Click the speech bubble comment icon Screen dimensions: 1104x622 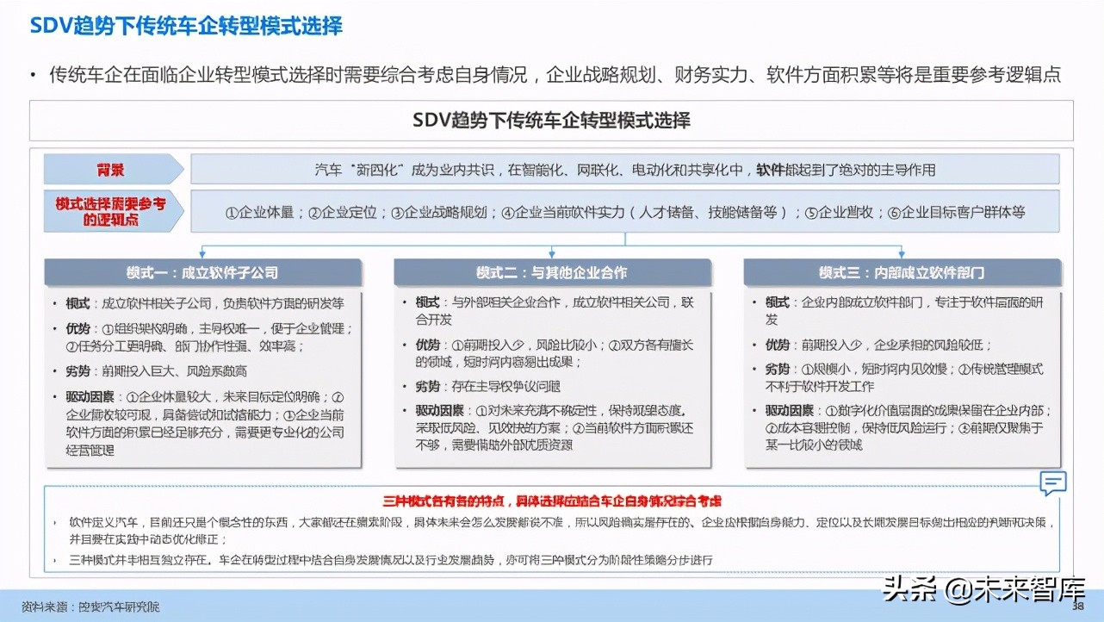(x=1052, y=483)
